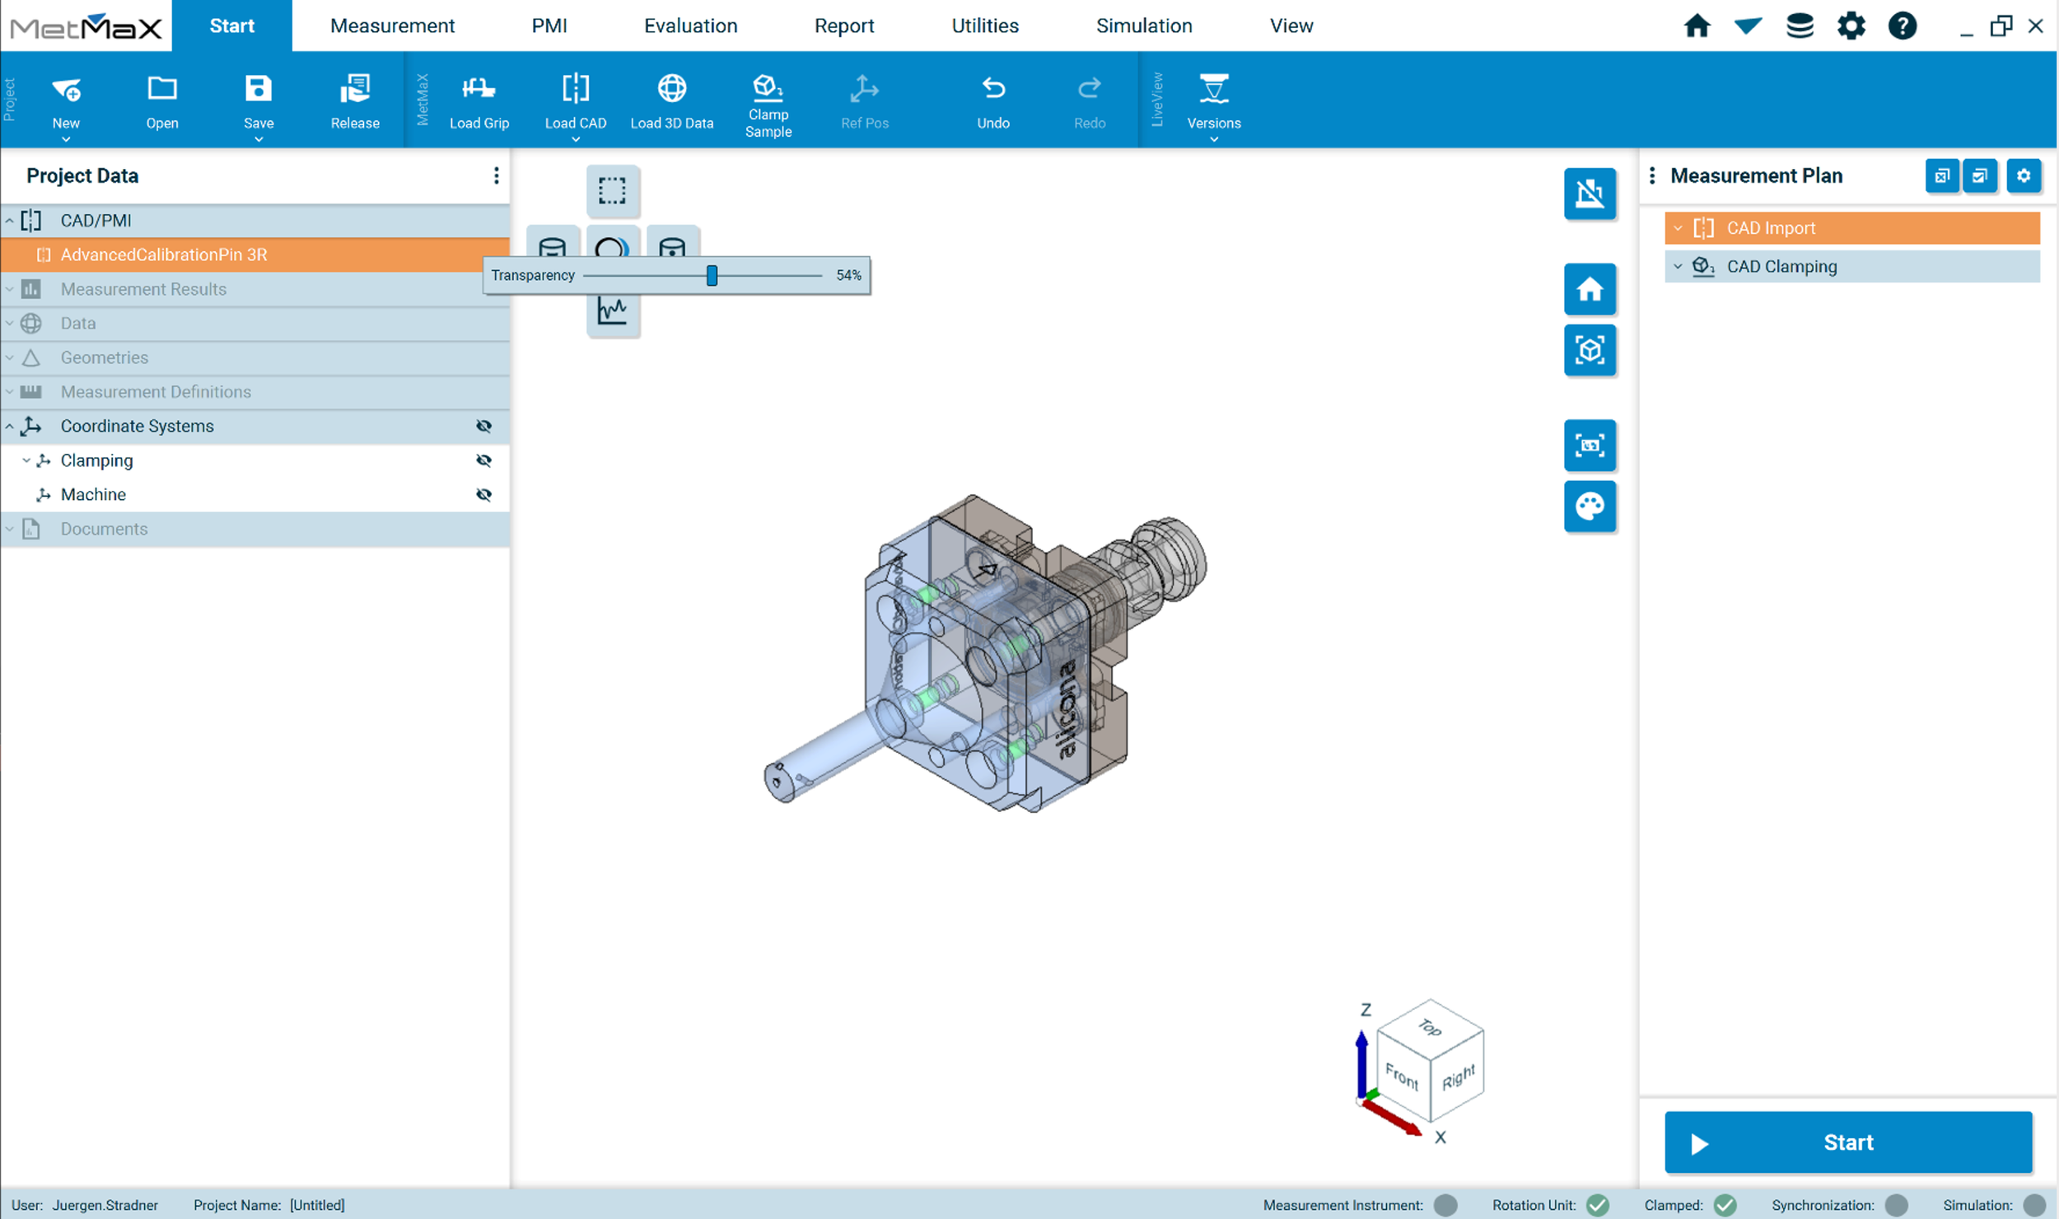Click the expand-all button in Measurement Plan

click(x=1980, y=175)
